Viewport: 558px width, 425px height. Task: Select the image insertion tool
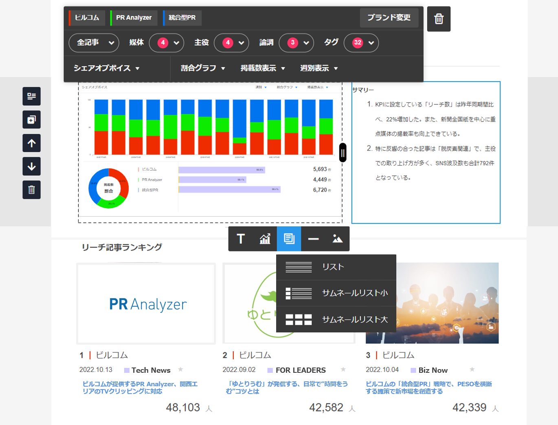pos(337,239)
